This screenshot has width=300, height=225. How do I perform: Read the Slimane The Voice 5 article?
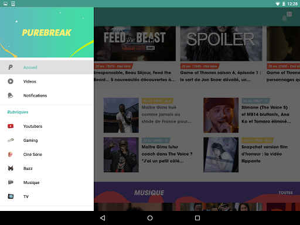click(x=266, y=114)
